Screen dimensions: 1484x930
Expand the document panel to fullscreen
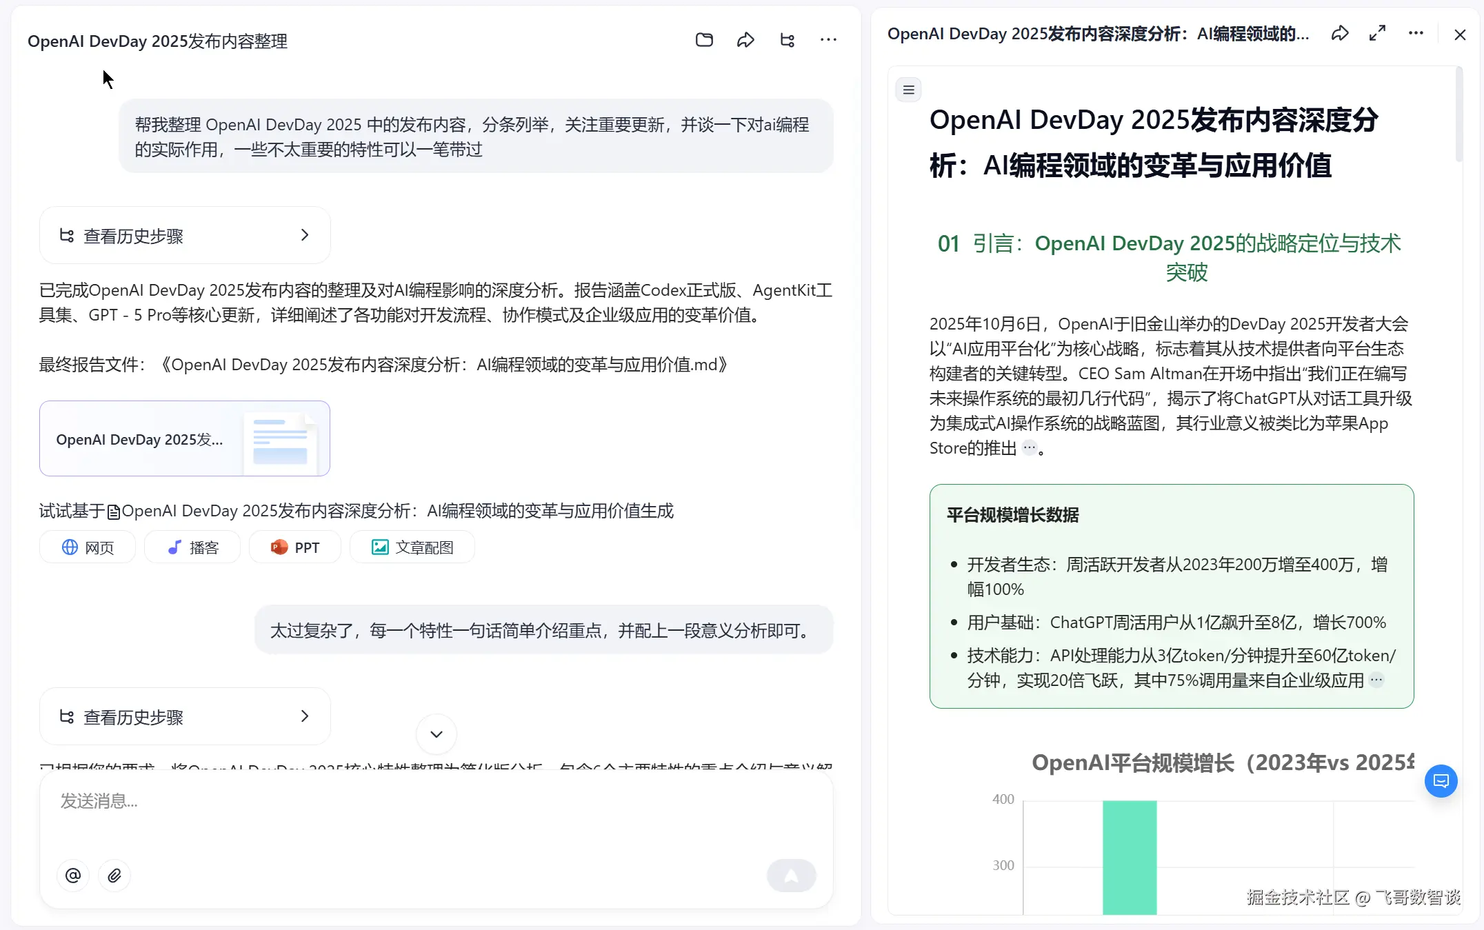1377,33
